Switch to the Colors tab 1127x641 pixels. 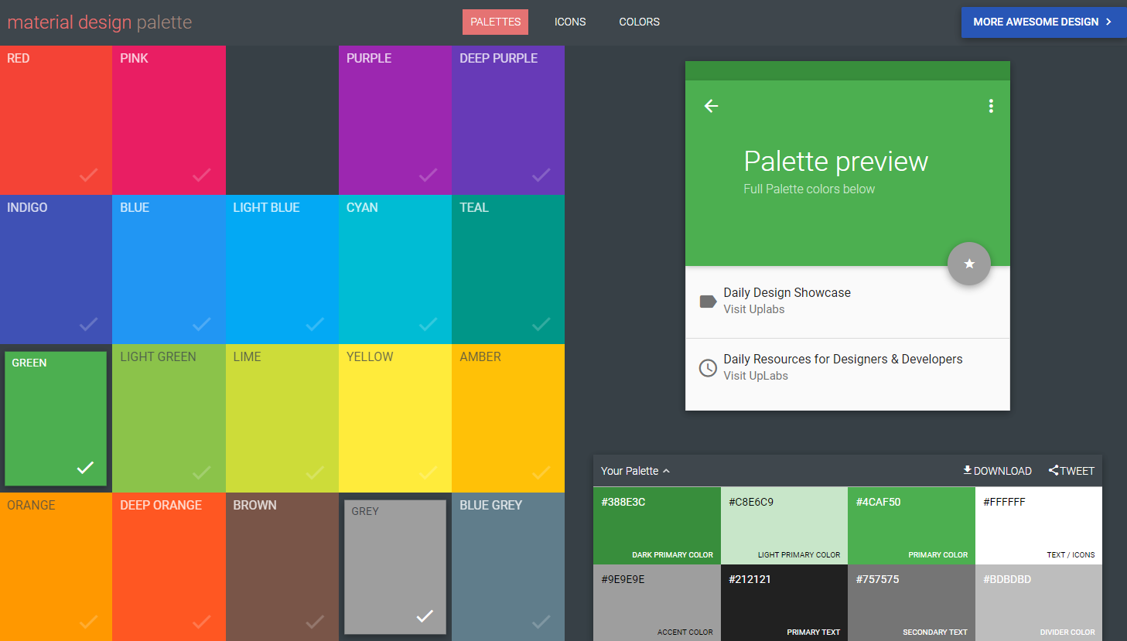point(639,22)
